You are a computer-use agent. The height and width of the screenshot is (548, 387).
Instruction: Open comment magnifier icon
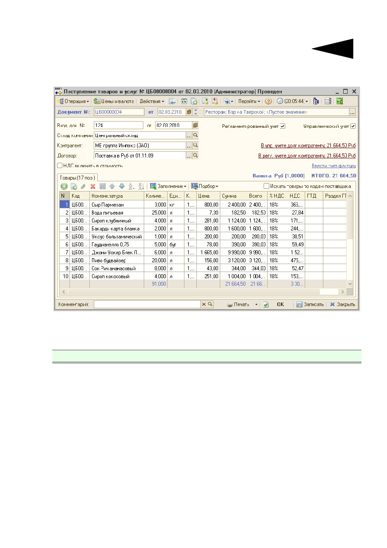point(210,304)
